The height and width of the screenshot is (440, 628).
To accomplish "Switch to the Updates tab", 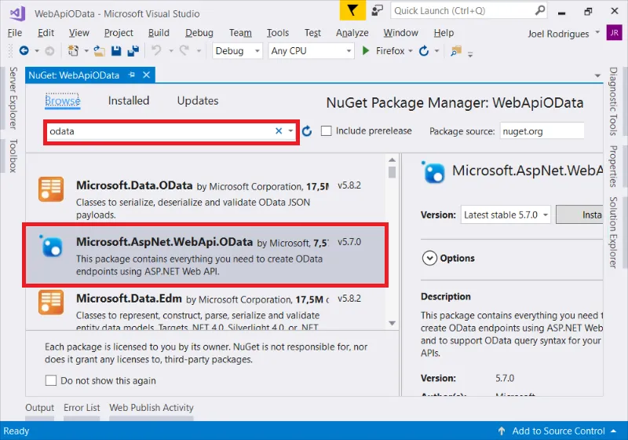I will point(198,101).
